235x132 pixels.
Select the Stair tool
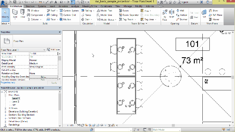coord(85,19)
